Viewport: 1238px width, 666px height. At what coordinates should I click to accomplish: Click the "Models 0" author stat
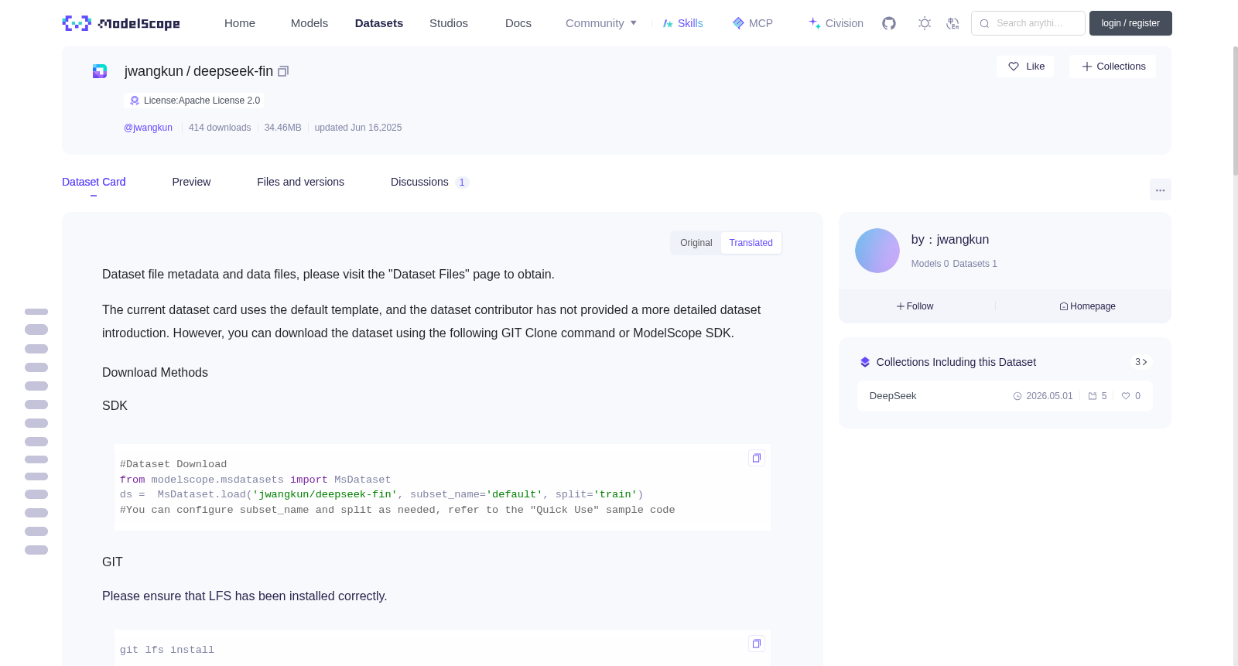[x=929, y=264]
